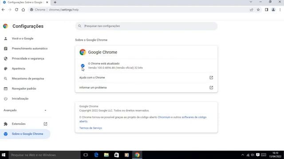Click the external link icon beside Extensões
284x159 pixels.
(45, 124)
